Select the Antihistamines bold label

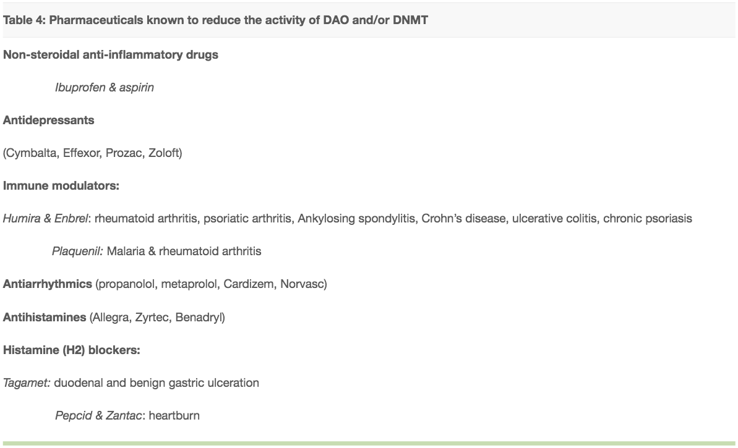(x=45, y=318)
